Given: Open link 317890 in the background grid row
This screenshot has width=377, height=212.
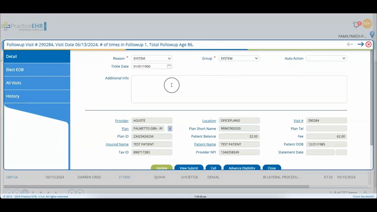Looking at the screenshot, I should [x=124, y=177].
